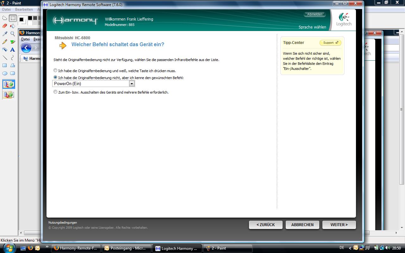This screenshot has width=405, height=253.
Task: Choose 'mehrere Befehle erforderlich' radio option
Action: (x=56, y=92)
